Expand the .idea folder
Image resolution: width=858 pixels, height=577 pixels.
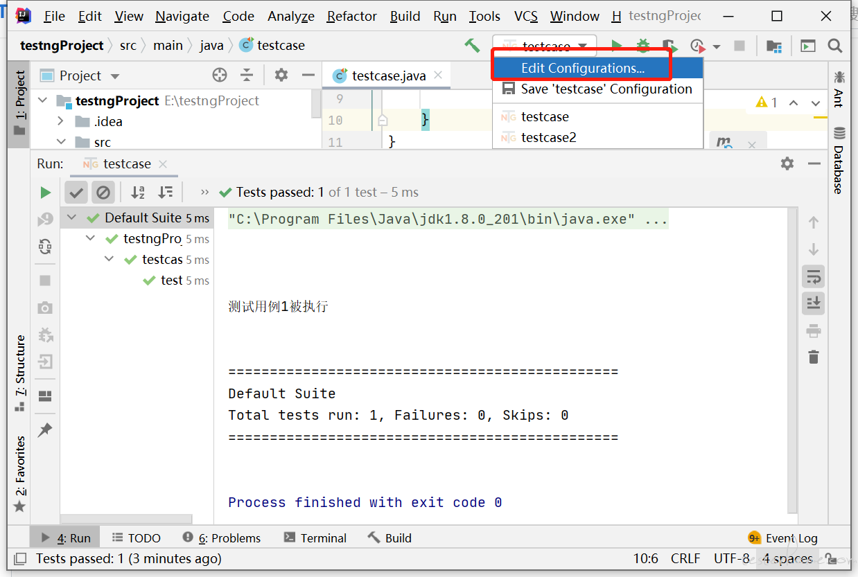(61, 121)
